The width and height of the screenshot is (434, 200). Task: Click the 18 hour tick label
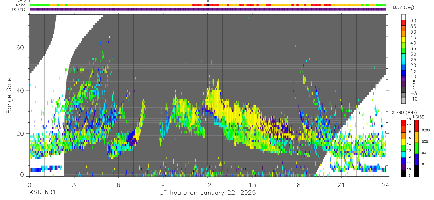(297, 184)
